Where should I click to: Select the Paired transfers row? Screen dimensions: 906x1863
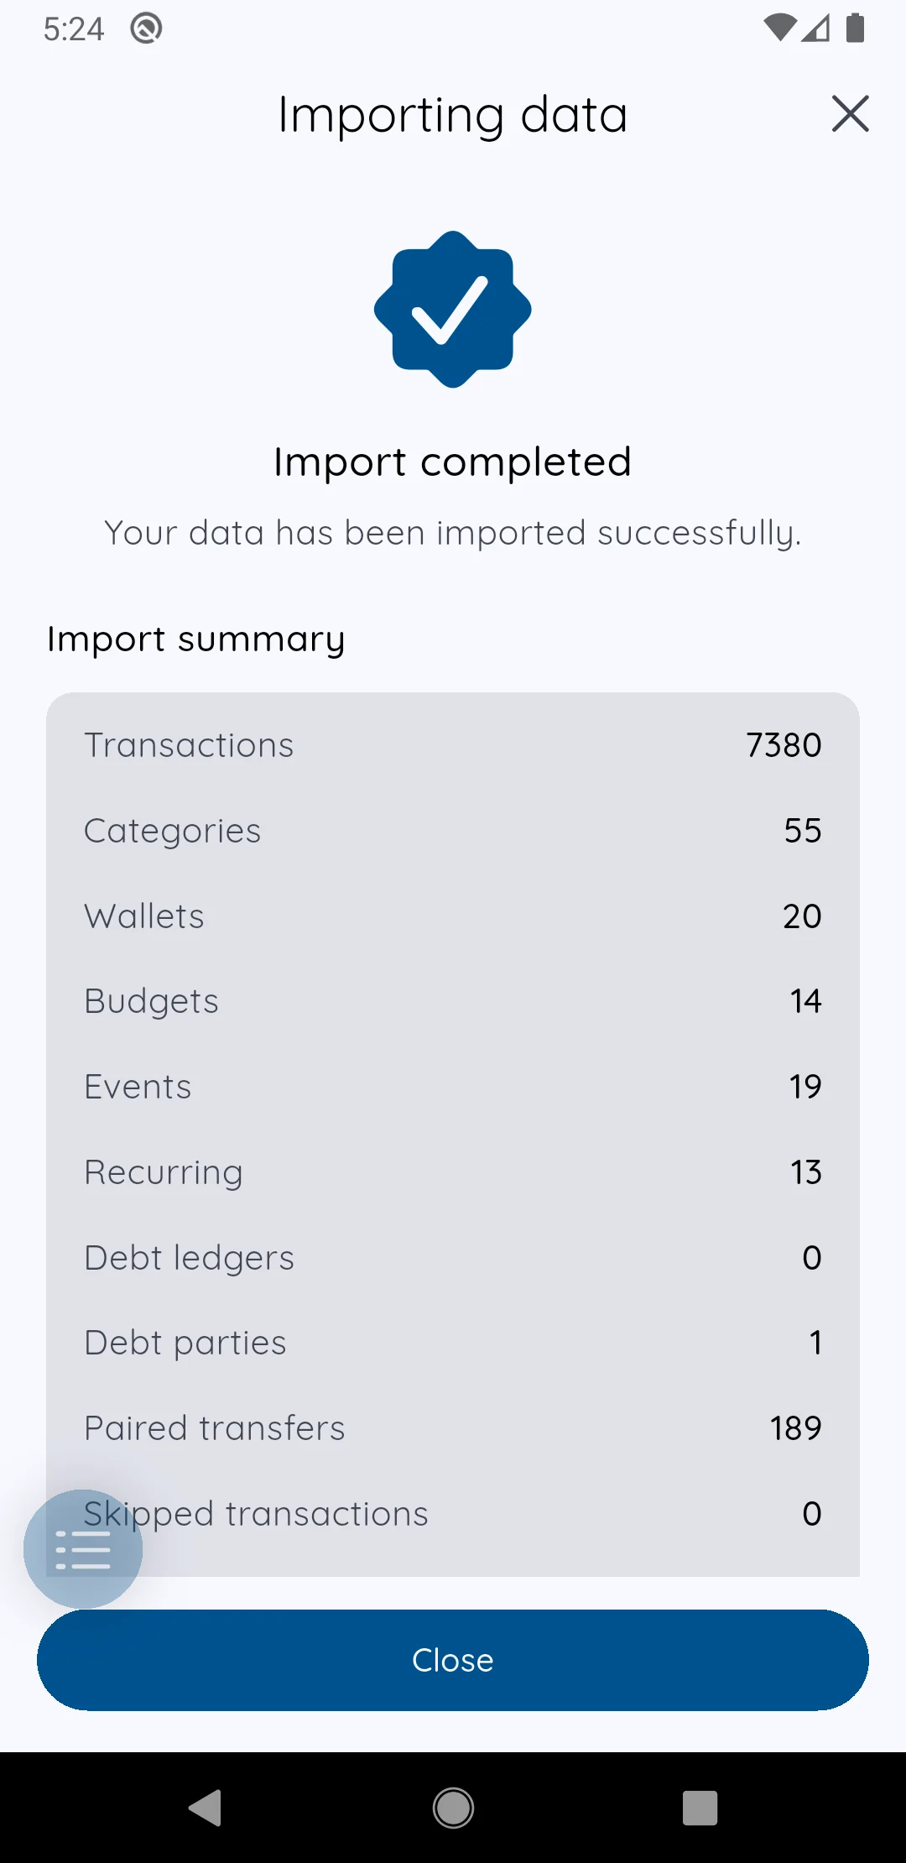coord(453,1428)
